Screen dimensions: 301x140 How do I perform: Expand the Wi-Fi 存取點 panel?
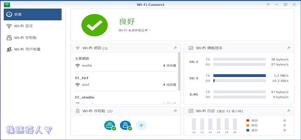click(175, 111)
